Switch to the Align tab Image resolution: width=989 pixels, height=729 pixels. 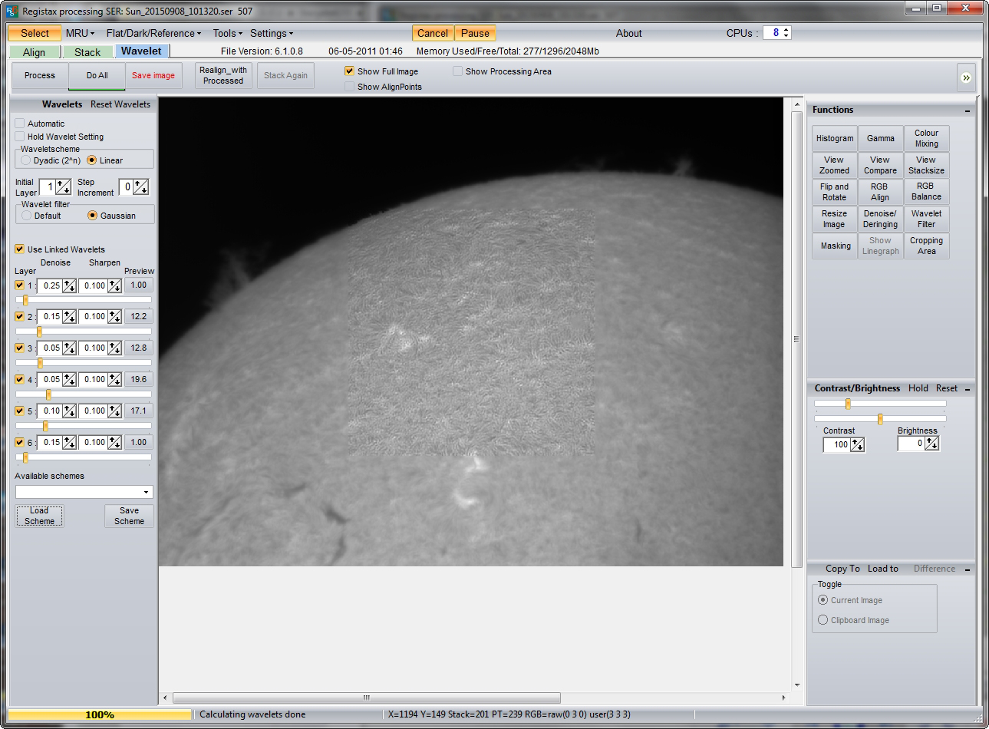click(x=34, y=52)
